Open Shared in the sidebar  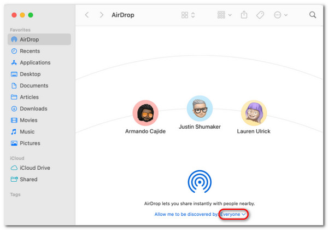(x=28, y=179)
